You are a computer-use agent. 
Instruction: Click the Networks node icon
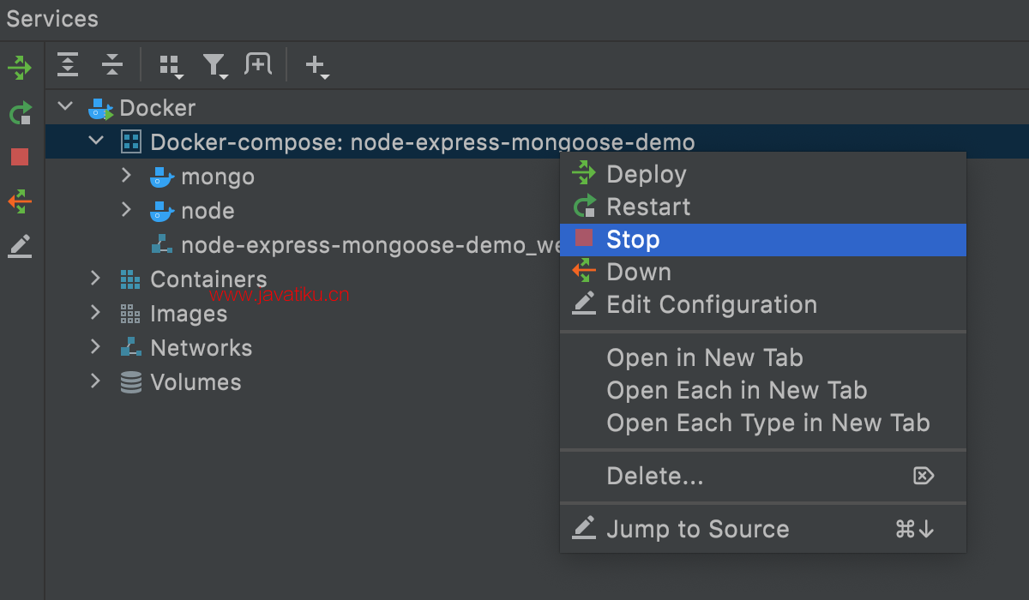click(x=130, y=348)
